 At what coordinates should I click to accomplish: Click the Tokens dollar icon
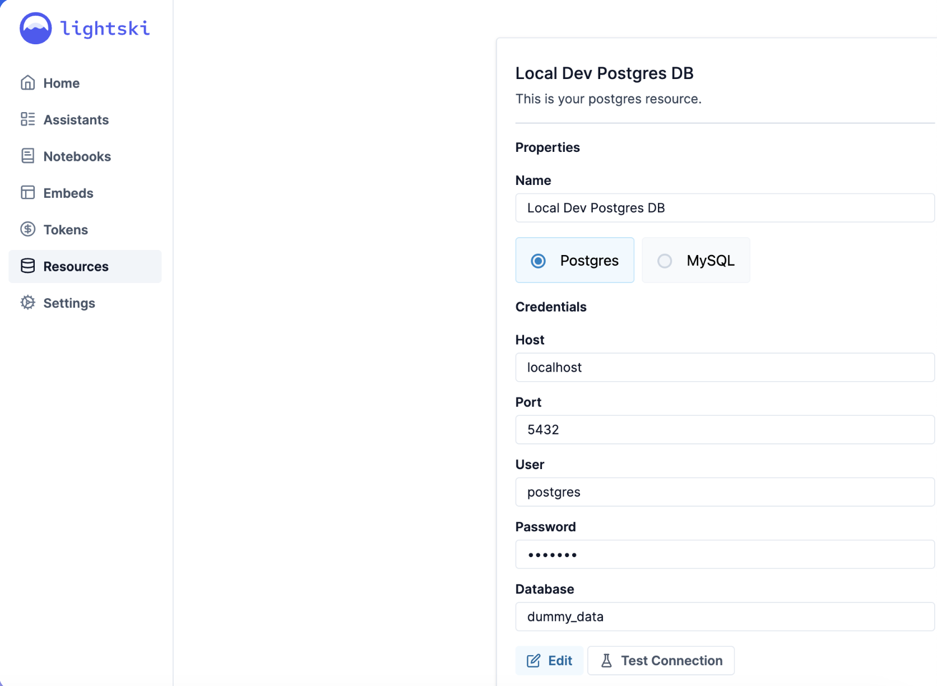[x=27, y=229]
